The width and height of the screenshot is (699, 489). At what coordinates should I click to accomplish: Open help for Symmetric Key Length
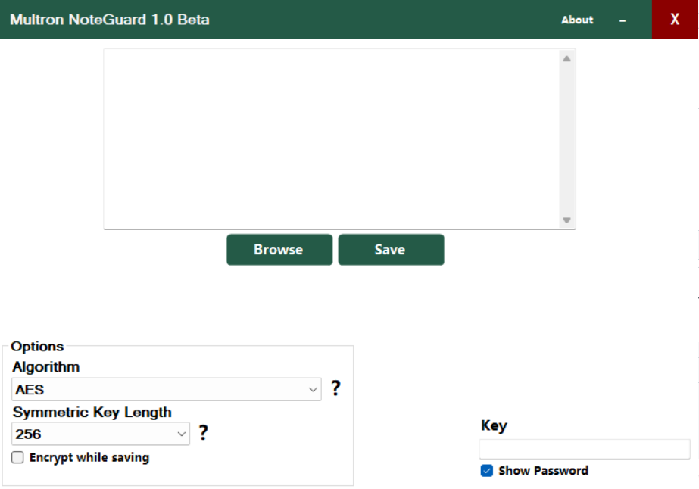[x=203, y=433]
